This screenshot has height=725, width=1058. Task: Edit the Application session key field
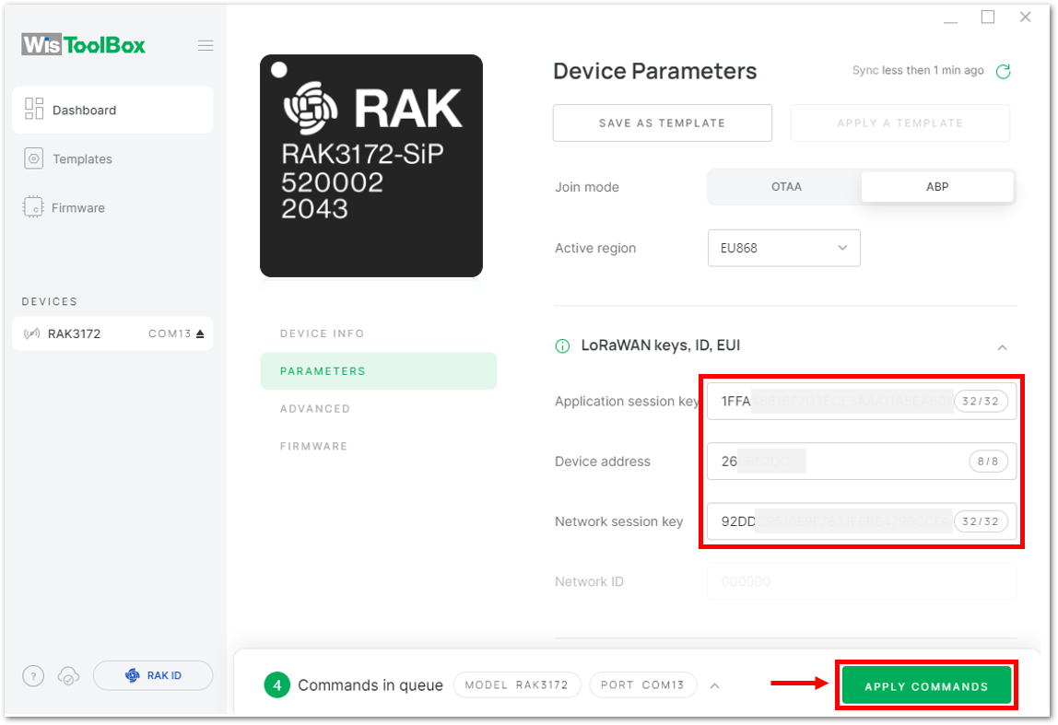(x=862, y=402)
